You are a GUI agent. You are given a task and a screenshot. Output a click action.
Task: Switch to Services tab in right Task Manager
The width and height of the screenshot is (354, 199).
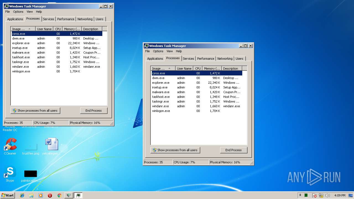coord(188,59)
